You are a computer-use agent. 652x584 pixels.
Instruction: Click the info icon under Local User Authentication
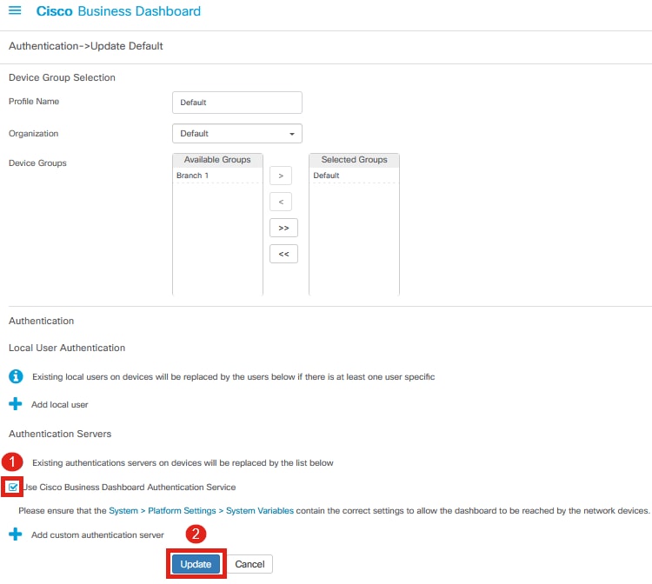(16, 376)
